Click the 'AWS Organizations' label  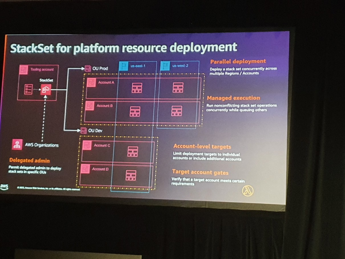click(42, 145)
